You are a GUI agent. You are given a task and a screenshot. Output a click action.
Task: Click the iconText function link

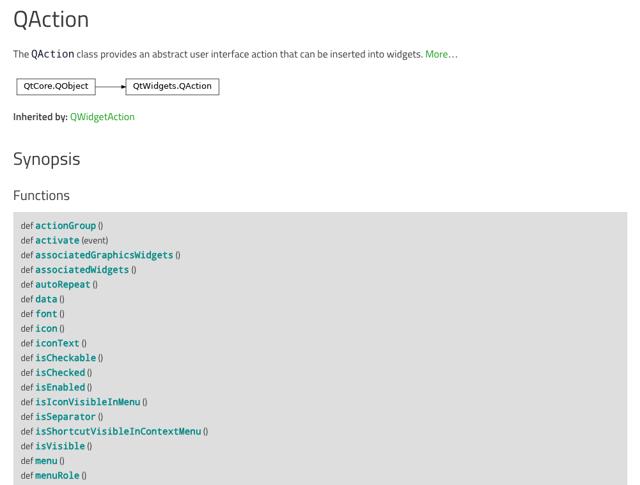57,343
